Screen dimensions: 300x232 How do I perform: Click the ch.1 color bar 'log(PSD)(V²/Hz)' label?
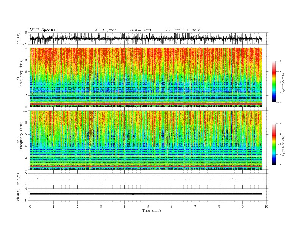click(284, 83)
